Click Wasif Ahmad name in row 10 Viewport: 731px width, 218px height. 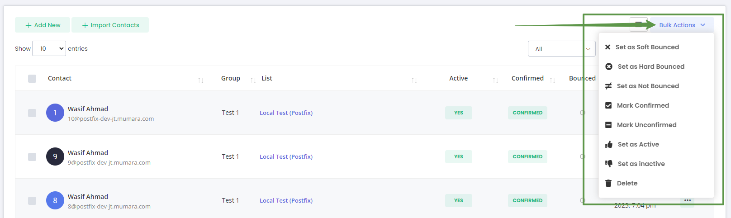pos(88,109)
